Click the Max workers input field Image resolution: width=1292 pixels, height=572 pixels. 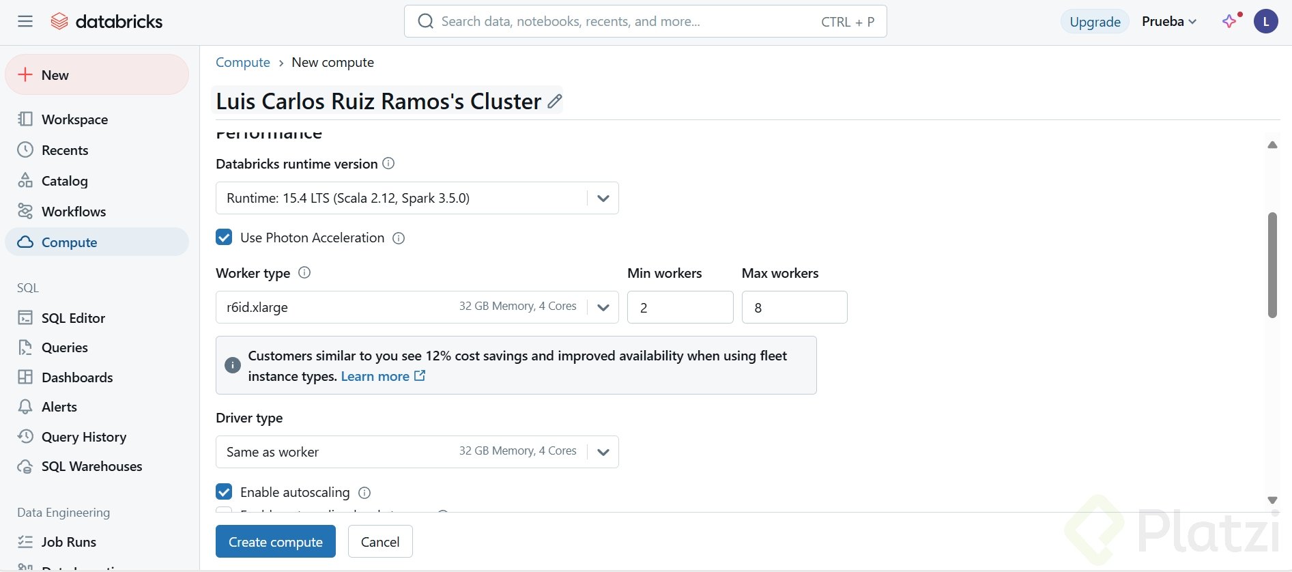(x=794, y=307)
